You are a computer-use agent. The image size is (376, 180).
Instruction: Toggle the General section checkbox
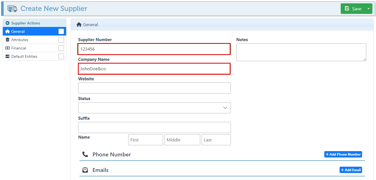[x=61, y=31]
